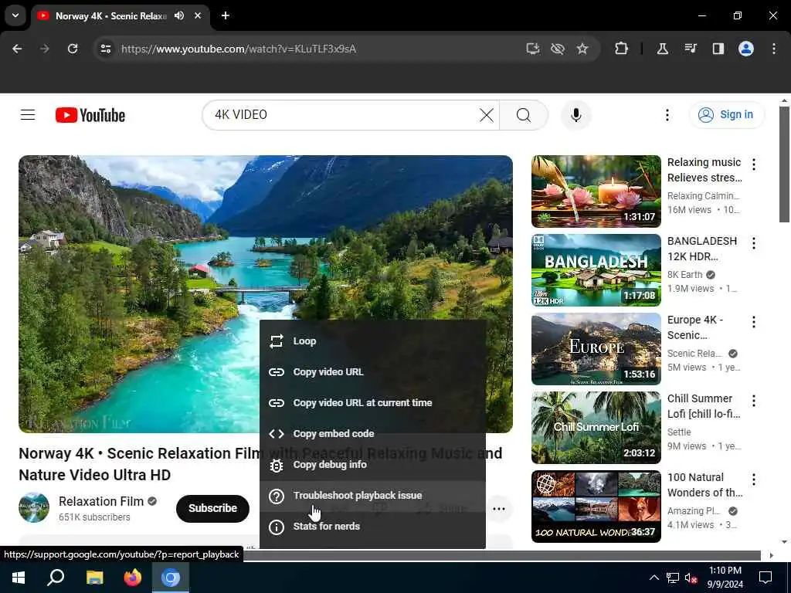
Task: Open options menu for Europe 4K video
Action: (x=754, y=322)
